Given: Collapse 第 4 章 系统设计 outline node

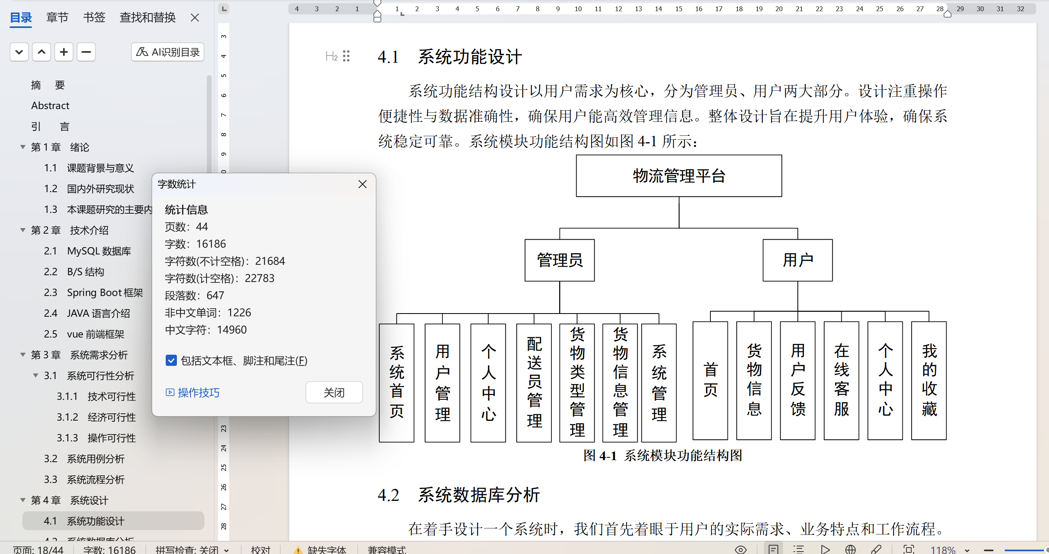Looking at the screenshot, I should (x=23, y=500).
